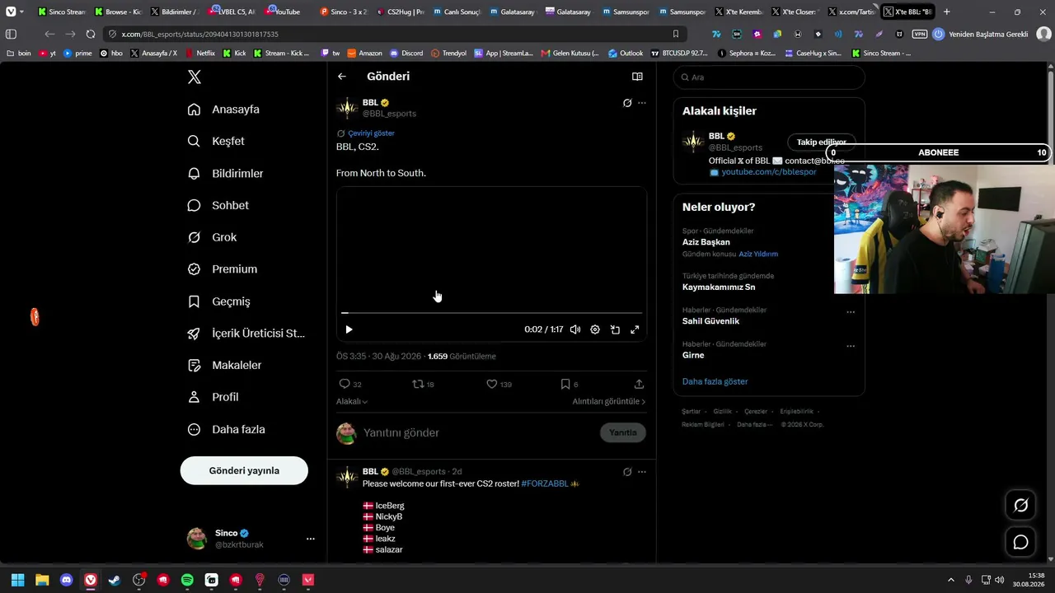Open Sohbet in the sidebar

pos(218,205)
